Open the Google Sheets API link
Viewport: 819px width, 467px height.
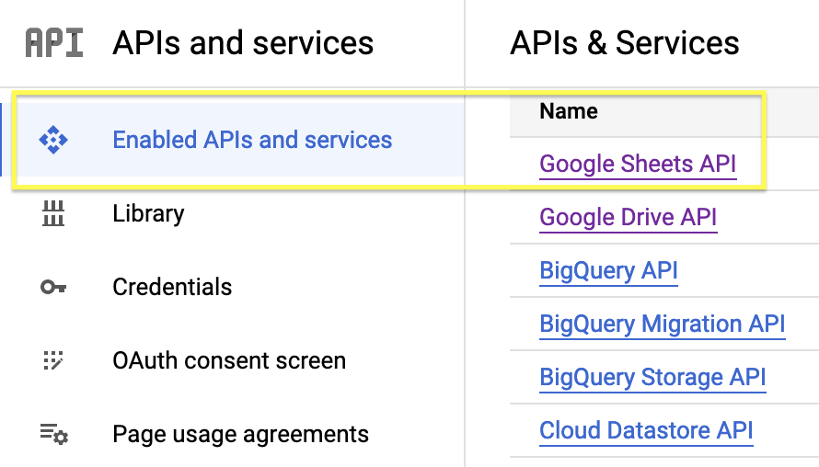coord(638,165)
